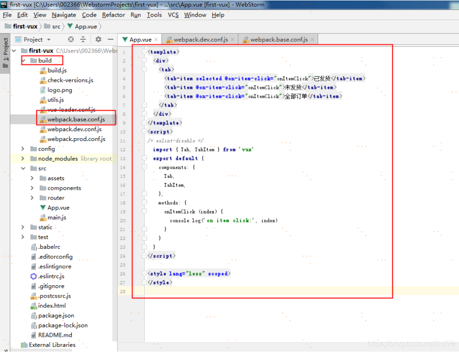Image resolution: width=459 pixels, height=352 pixels.
Task: Click the ESLint icon of .eslintrc.js
Action: [34, 276]
